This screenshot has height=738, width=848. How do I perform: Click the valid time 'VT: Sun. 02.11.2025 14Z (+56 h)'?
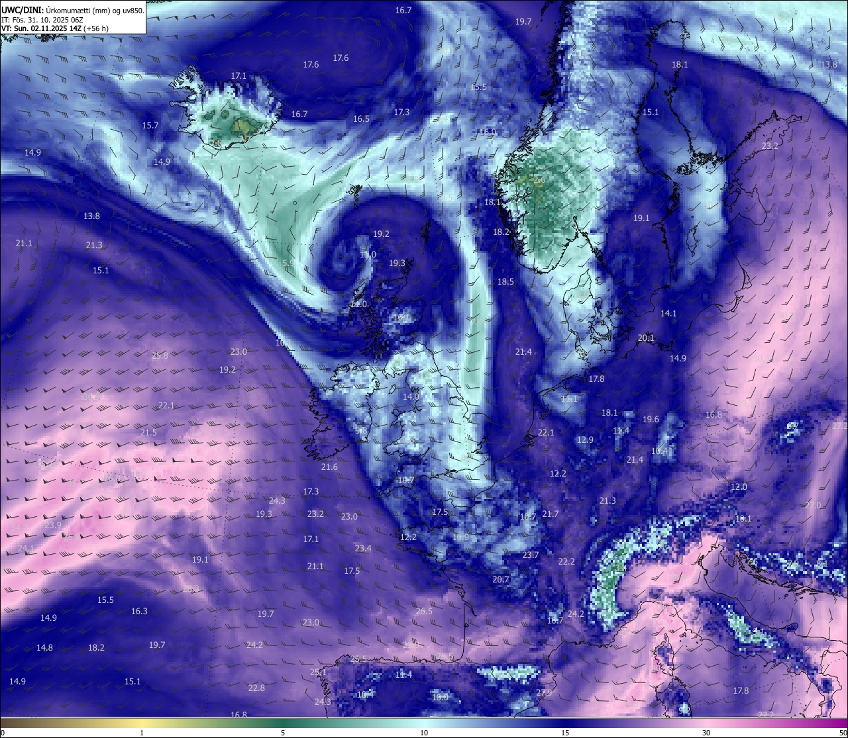(x=55, y=28)
